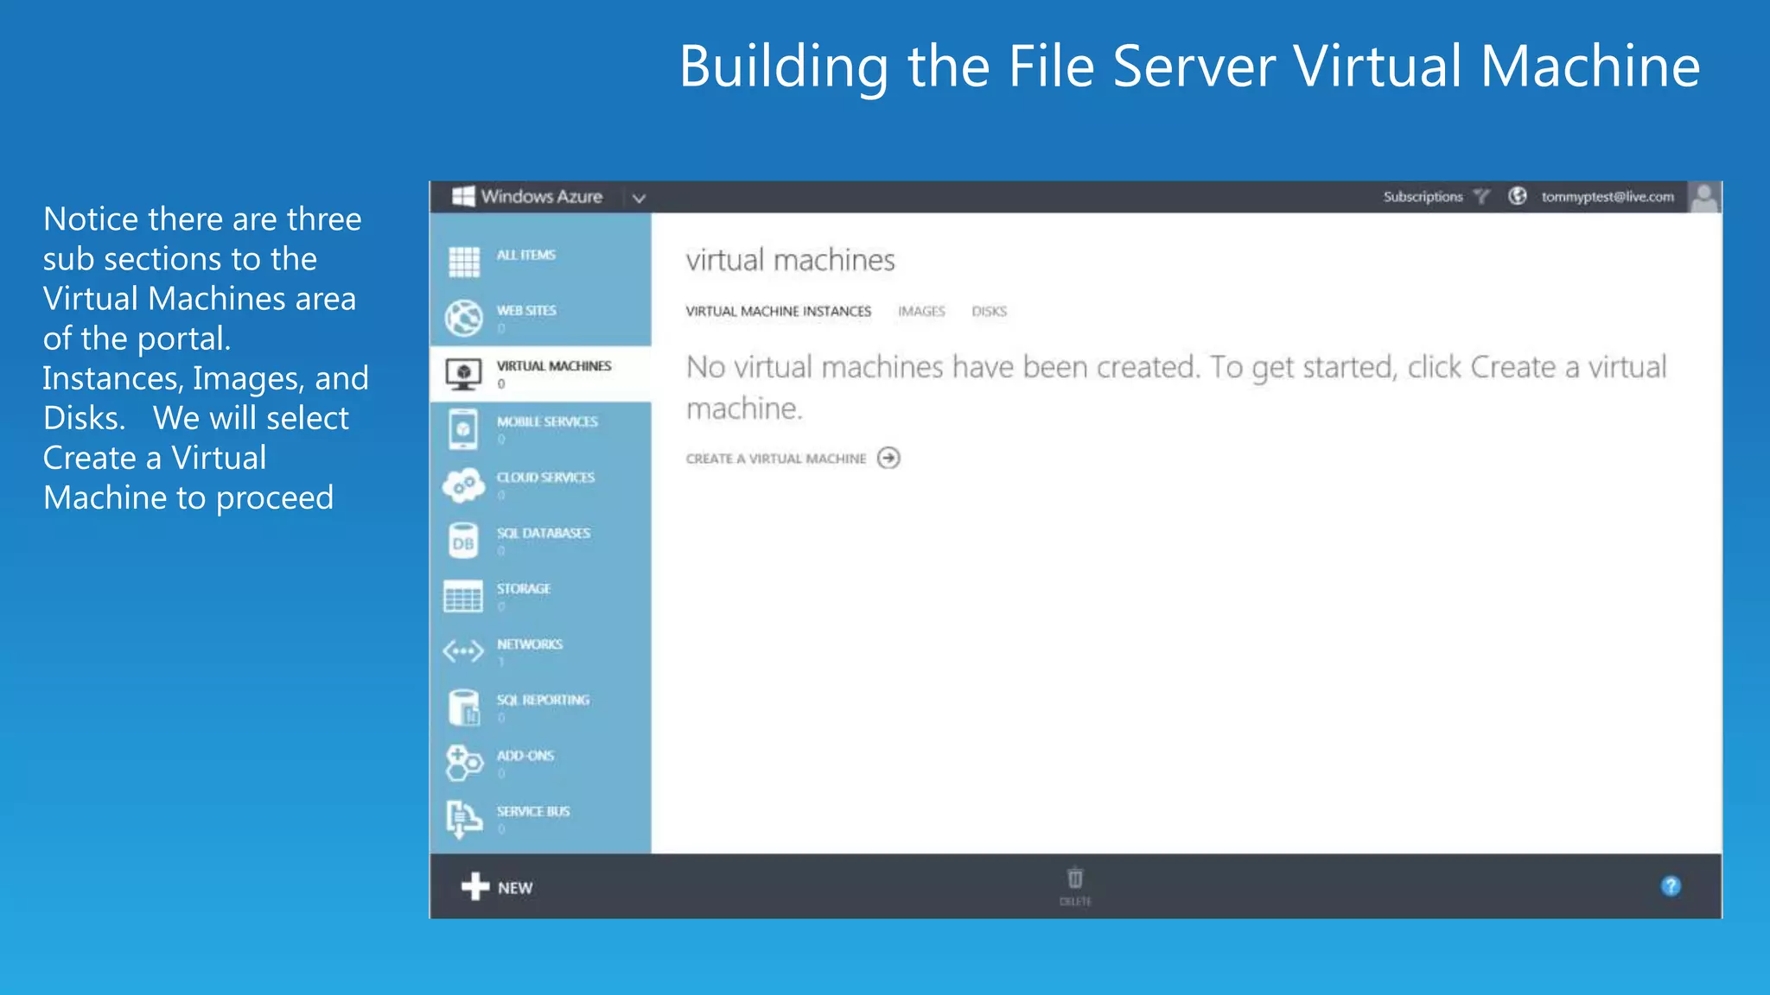Open Service Bus section
Viewport: 1770px width, 995px height.
[540, 819]
